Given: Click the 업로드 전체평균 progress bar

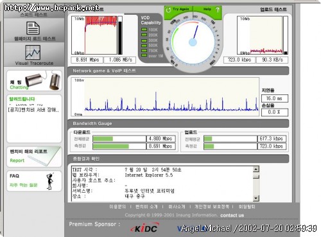Looking at the screenshot, I should 230,139.
